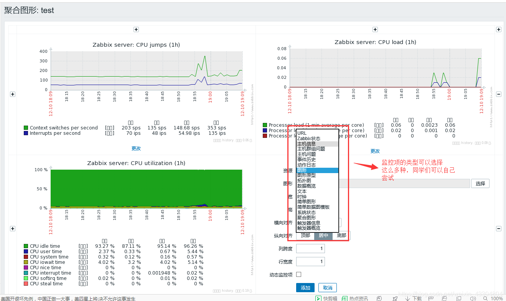Click the minus icon right of the form row
This screenshot has height=301, width=506.
point(499,229)
